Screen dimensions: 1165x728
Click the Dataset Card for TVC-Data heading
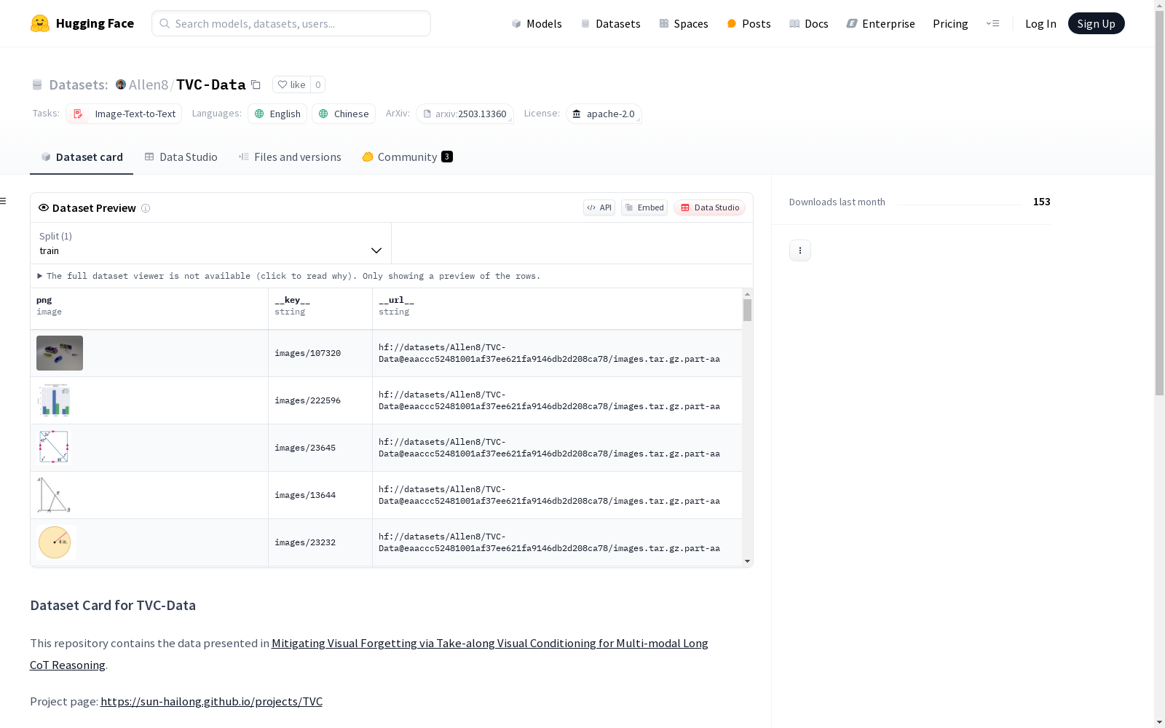113,605
